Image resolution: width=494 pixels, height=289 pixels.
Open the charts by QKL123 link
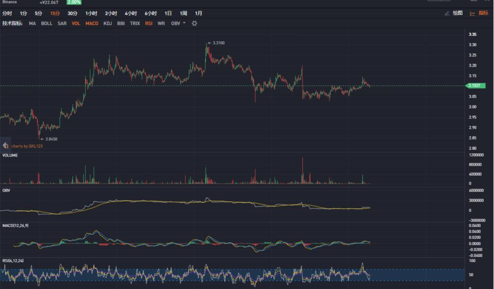(27, 146)
